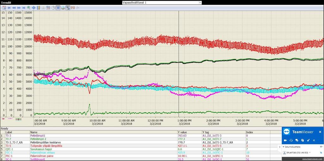Collapse TeamViewer toolbar with double chevron
This screenshot has width=324, height=161.
[x=314, y=140]
